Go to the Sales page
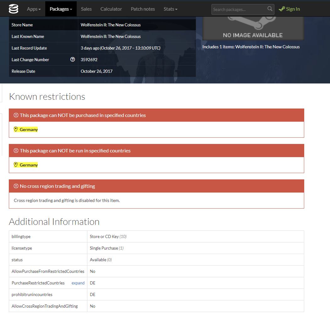The image size is (330, 318). coord(86,9)
